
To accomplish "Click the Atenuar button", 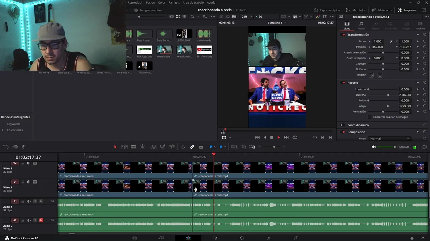I will pos(404,147).
